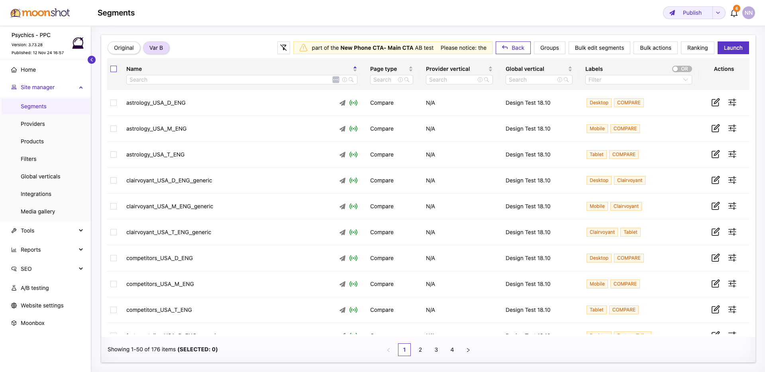Sort by Page type column
The width and height of the screenshot is (765, 372).
411,69
